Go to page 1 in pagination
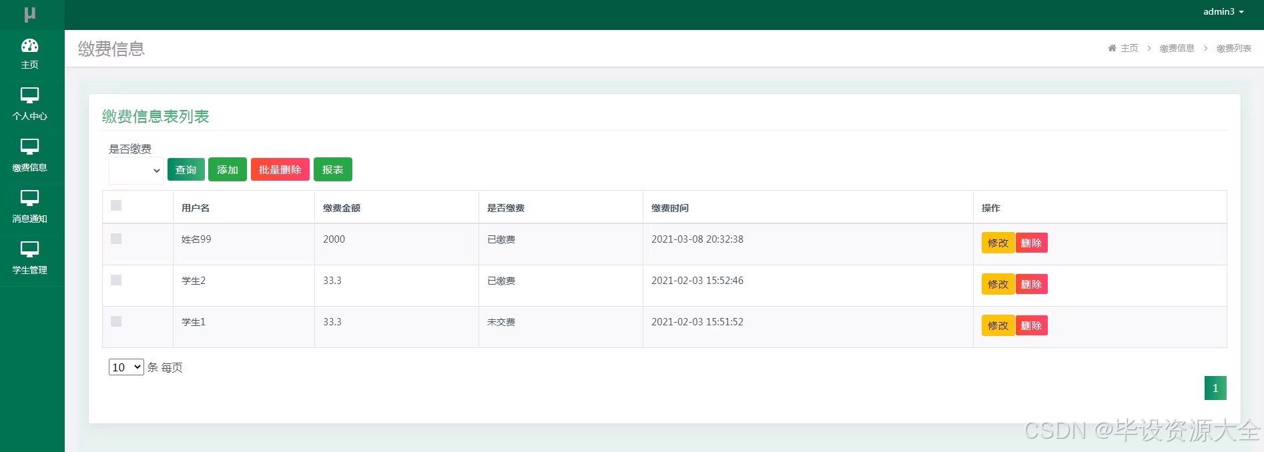This screenshot has height=452, width=1264. (x=1215, y=388)
